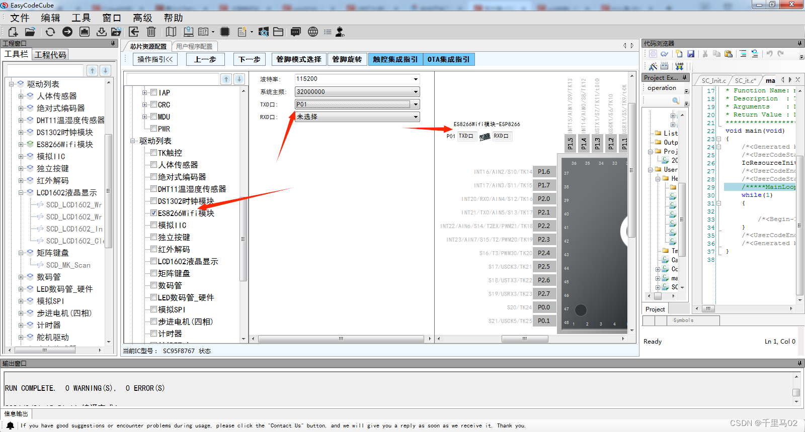Open the 高级 menu
Image resolution: width=805 pixels, height=432 pixels.
142,18
